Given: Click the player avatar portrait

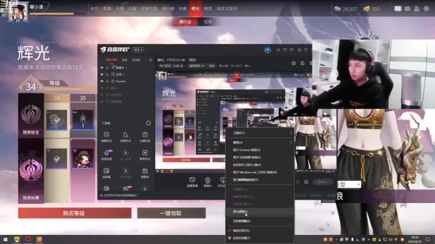Looking at the screenshot, I should [18, 12].
